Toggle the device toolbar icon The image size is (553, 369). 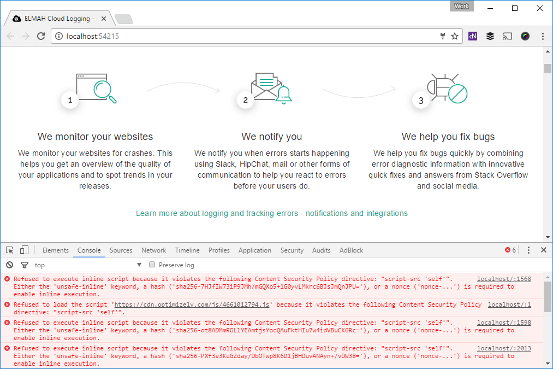point(23,249)
